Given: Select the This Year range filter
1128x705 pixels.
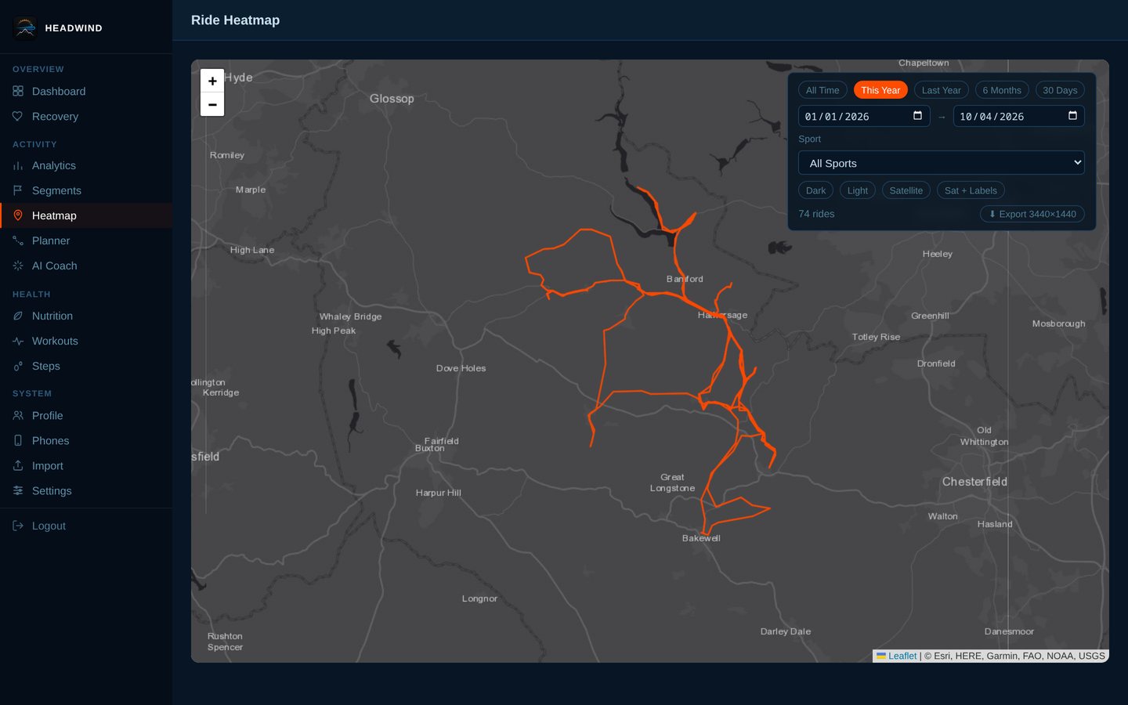Looking at the screenshot, I should [880, 90].
